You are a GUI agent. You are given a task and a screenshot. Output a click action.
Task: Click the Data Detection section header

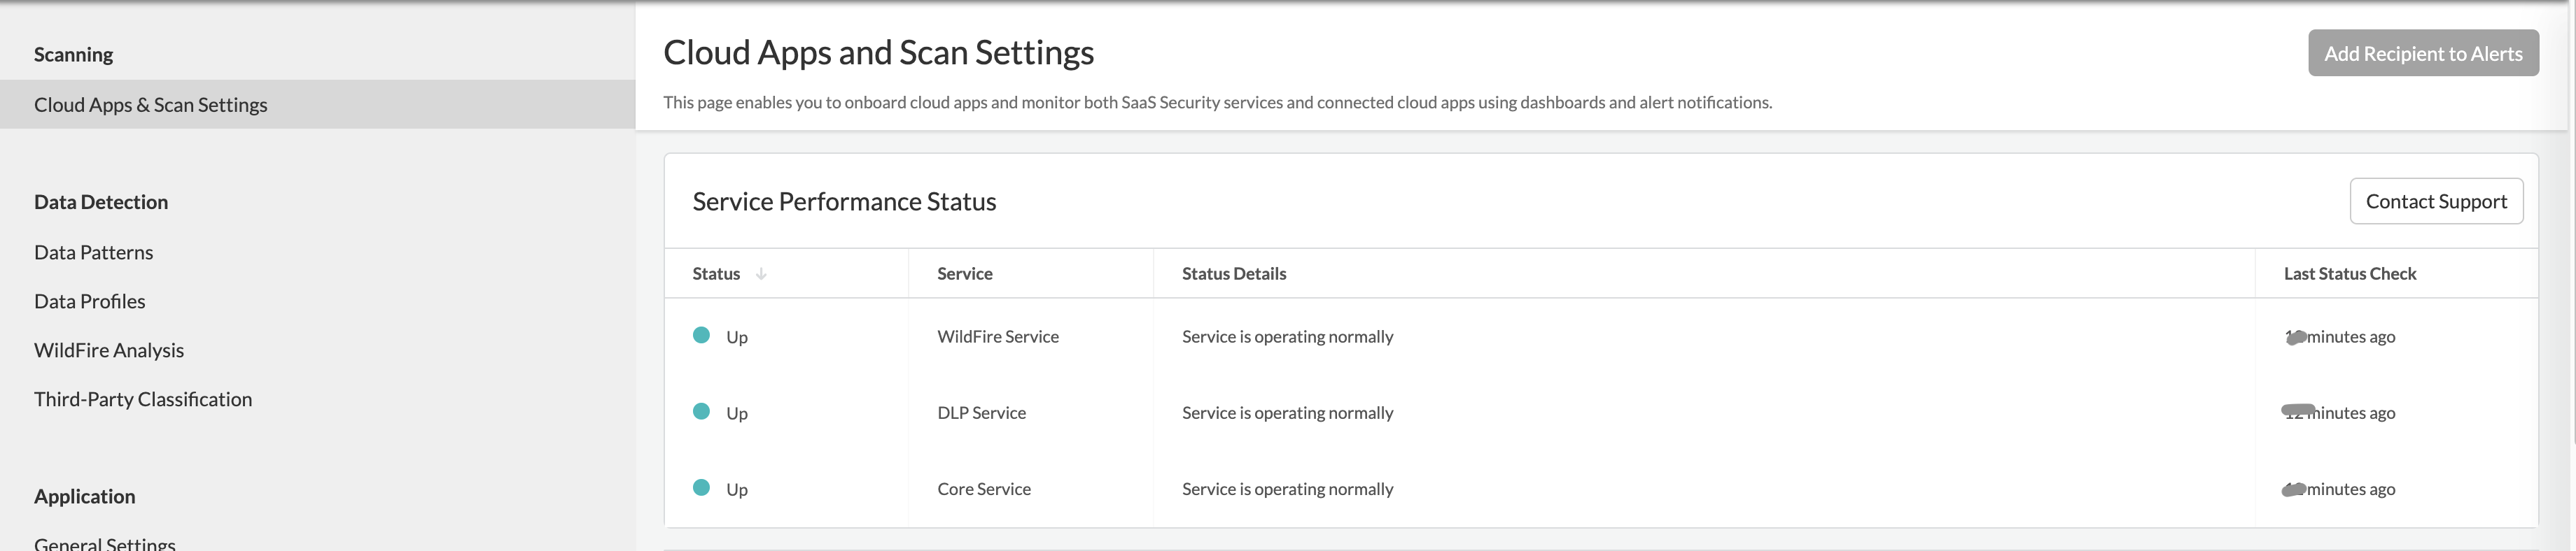tap(101, 203)
